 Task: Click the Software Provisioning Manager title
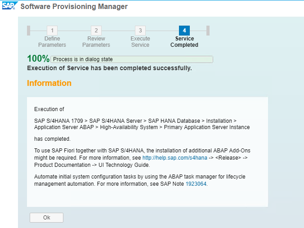(x=74, y=6)
